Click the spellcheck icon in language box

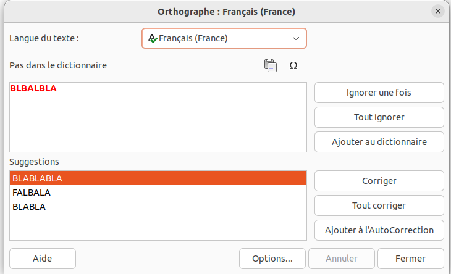[x=153, y=38]
